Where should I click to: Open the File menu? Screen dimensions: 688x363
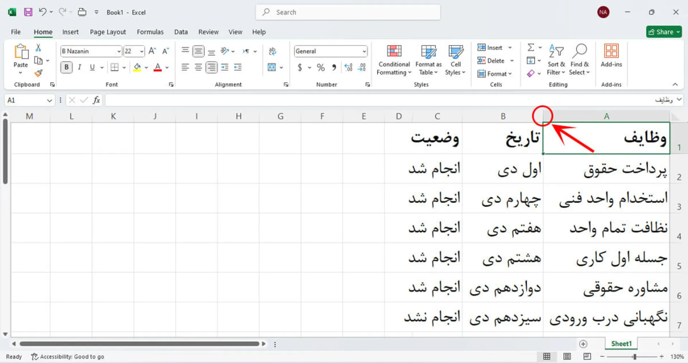click(15, 32)
